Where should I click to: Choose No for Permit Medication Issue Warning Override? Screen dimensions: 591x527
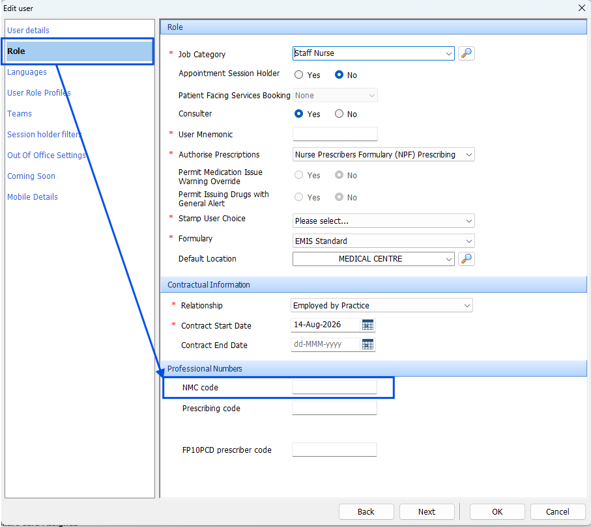[x=339, y=175]
